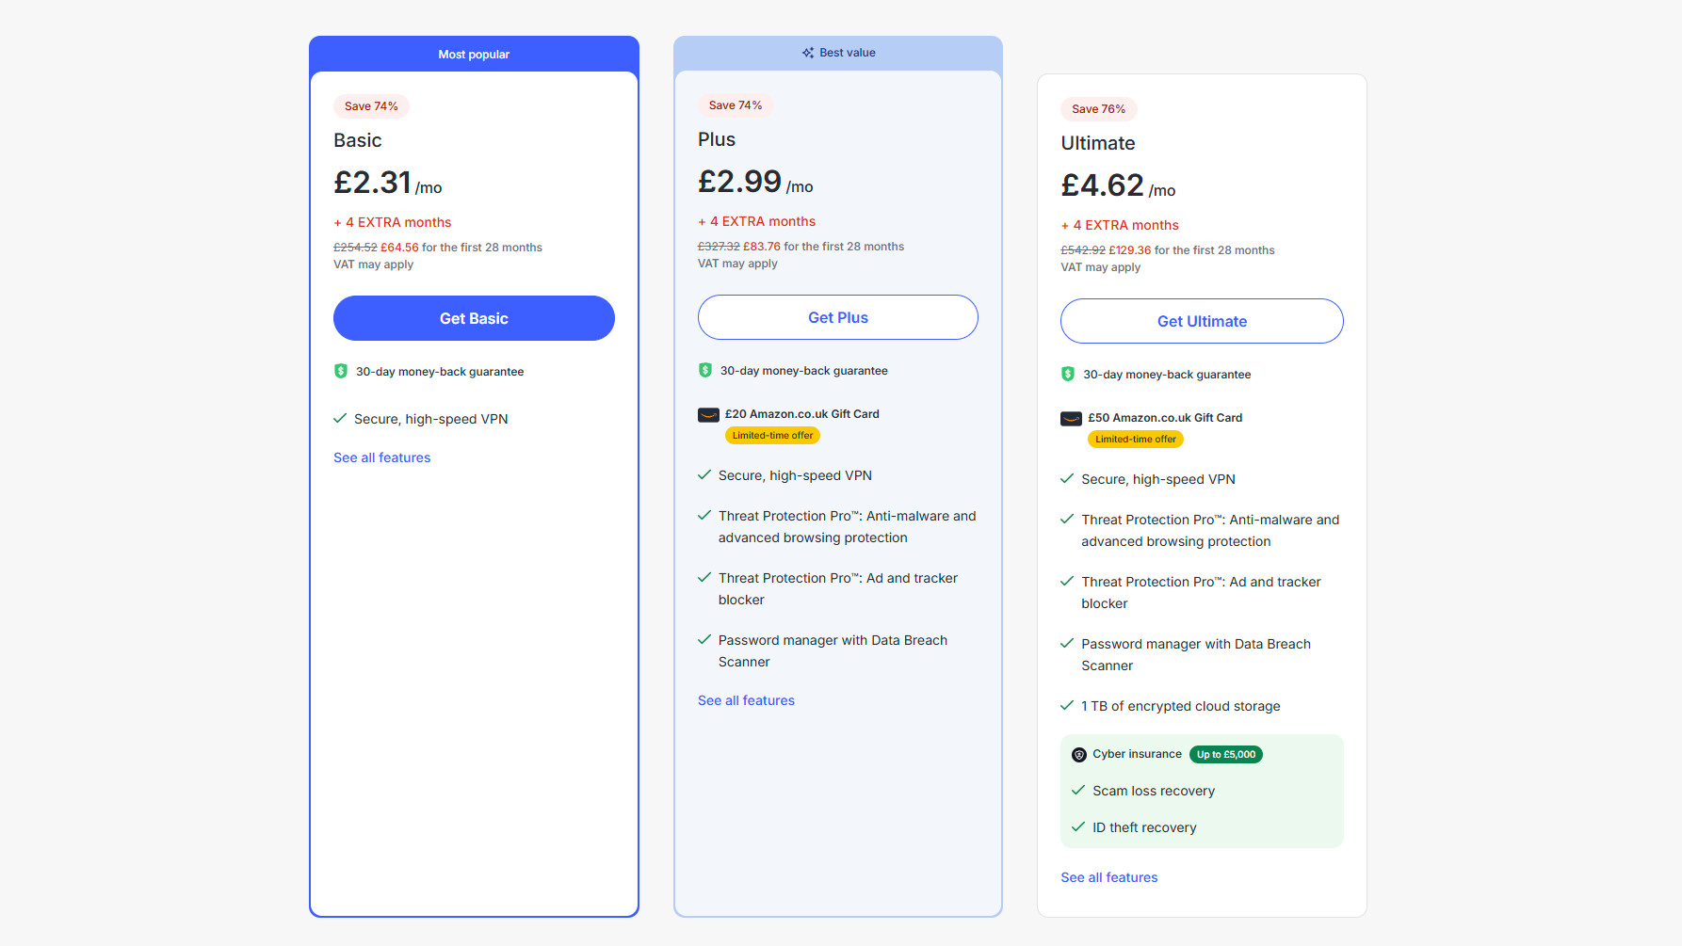Click the Get Basic button
The image size is (1682, 946).
pyautogui.click(x=474, y=318)
